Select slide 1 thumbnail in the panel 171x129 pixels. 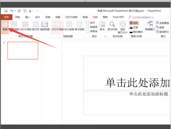pyautogui.click(x=23, y=50)
